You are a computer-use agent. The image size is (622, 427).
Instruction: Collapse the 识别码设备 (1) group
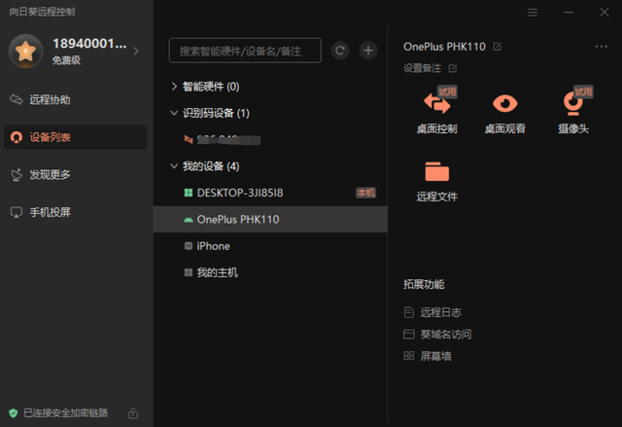coord(174,113)
